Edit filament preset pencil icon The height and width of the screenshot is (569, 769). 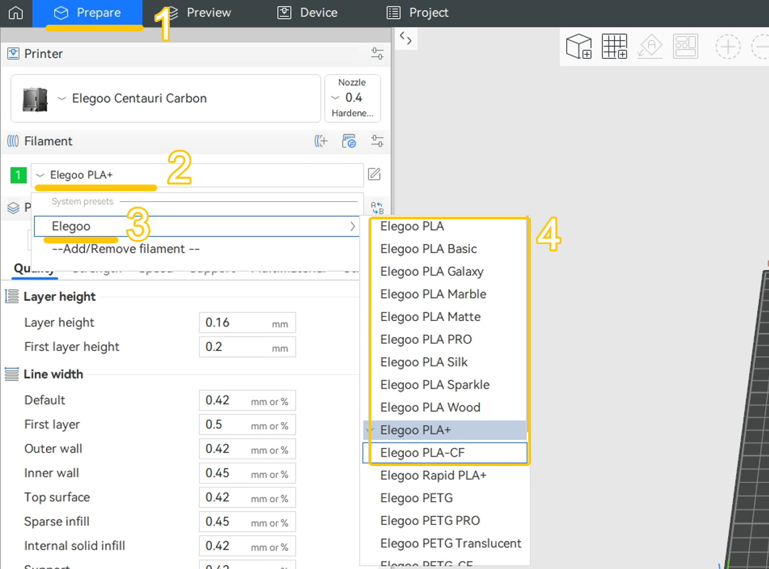374,174
